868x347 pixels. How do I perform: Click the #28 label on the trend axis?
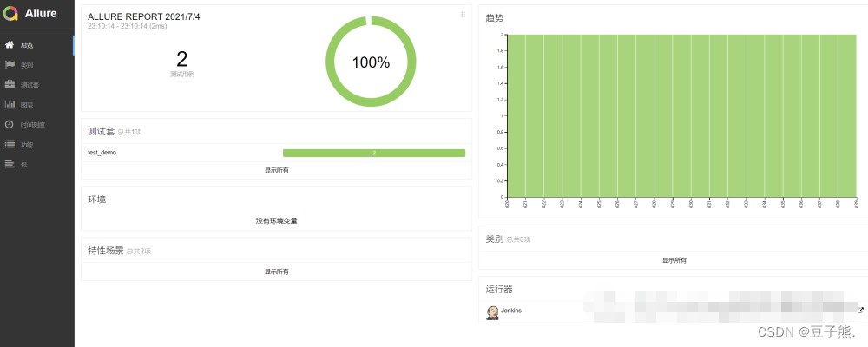[654, 204]
